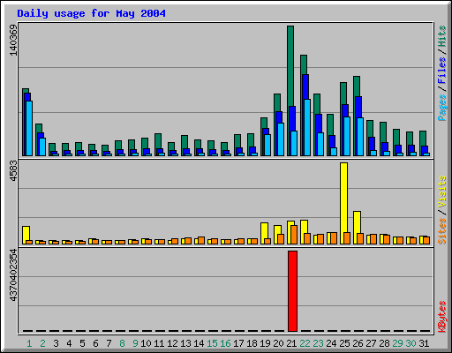Click the day 18 axis label

[x=252, y=343]
